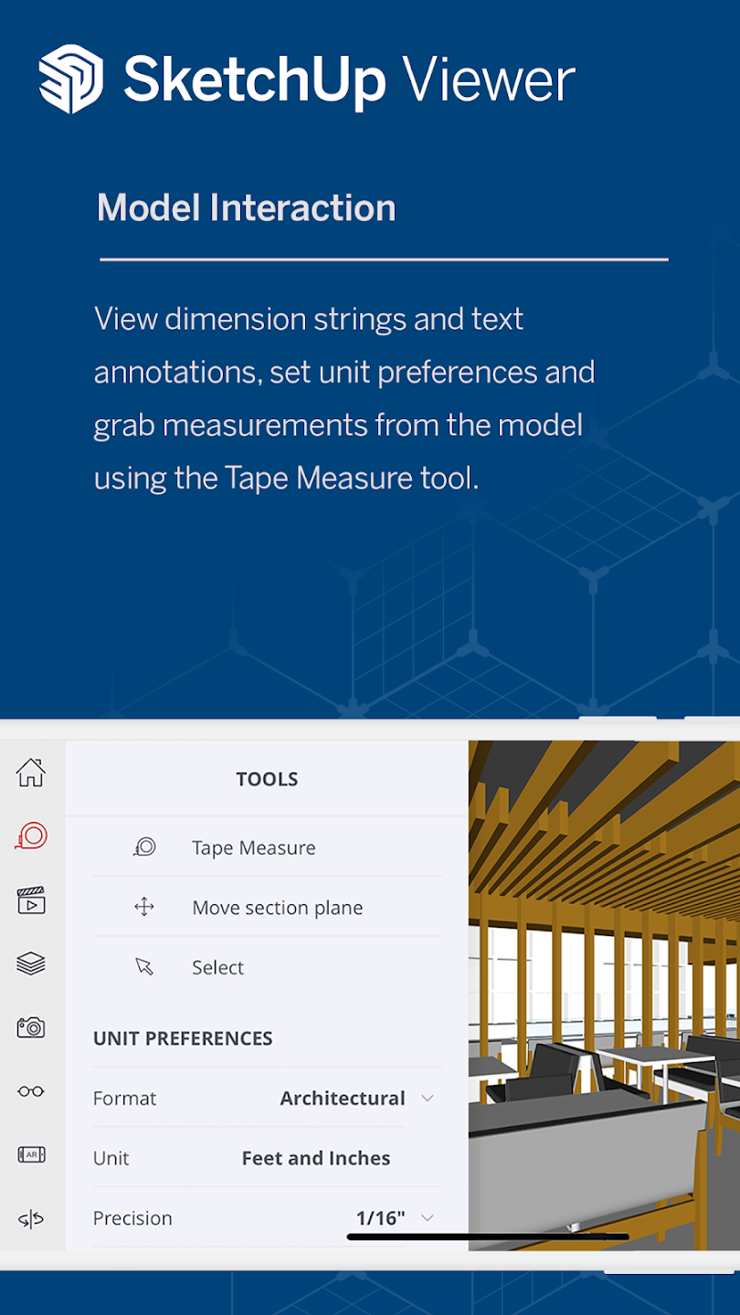Open the glasses view-style icon
This screenshot has height=1315, width=740.
(x=31, y=1091)
